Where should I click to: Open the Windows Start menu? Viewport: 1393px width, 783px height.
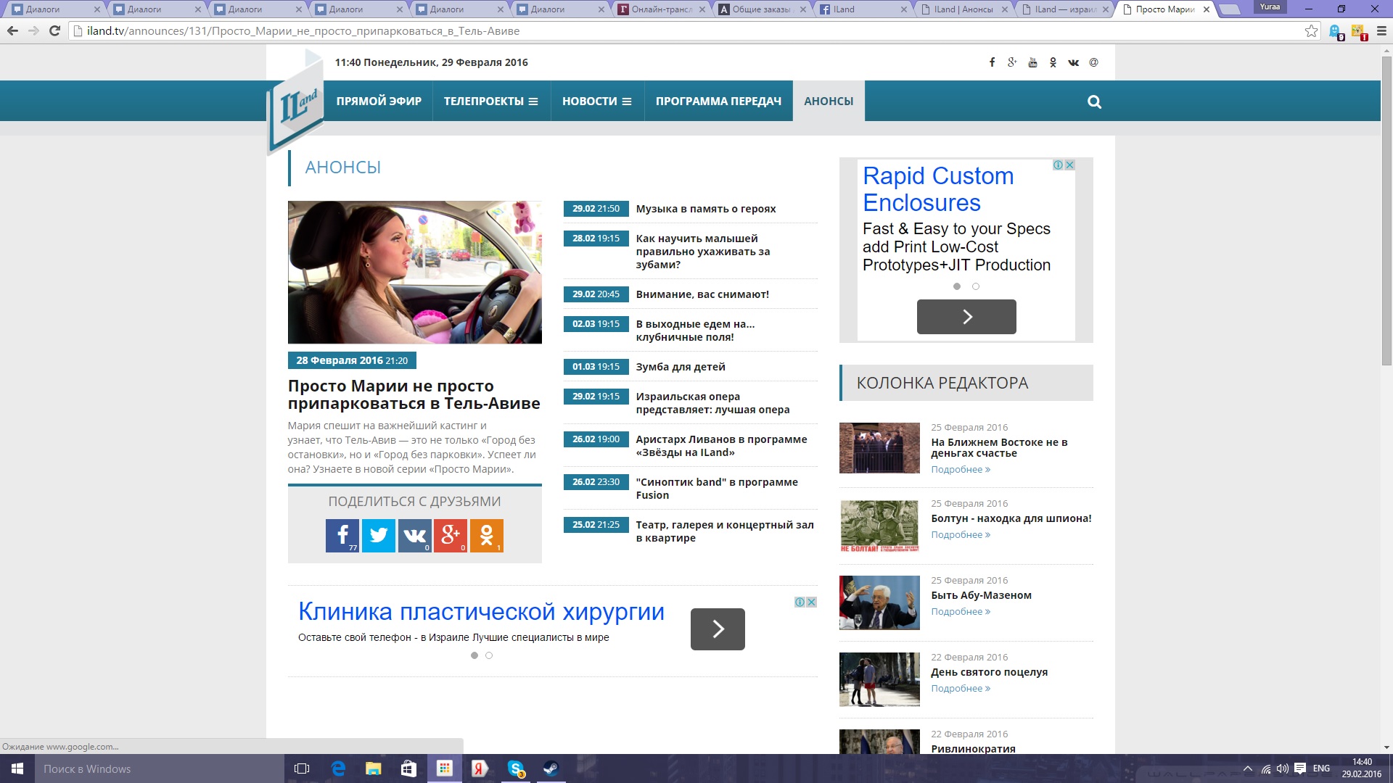[17, 768]
